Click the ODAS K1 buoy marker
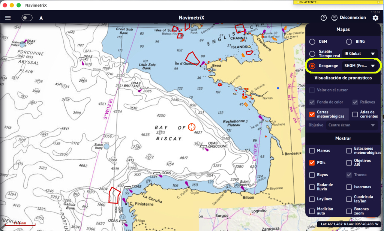The width and height of the screenshot is (384, 231). tap(81, 59)
